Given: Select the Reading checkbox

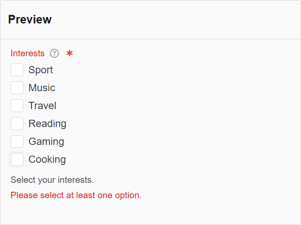Looking at the screenshot, I should 17,124.
